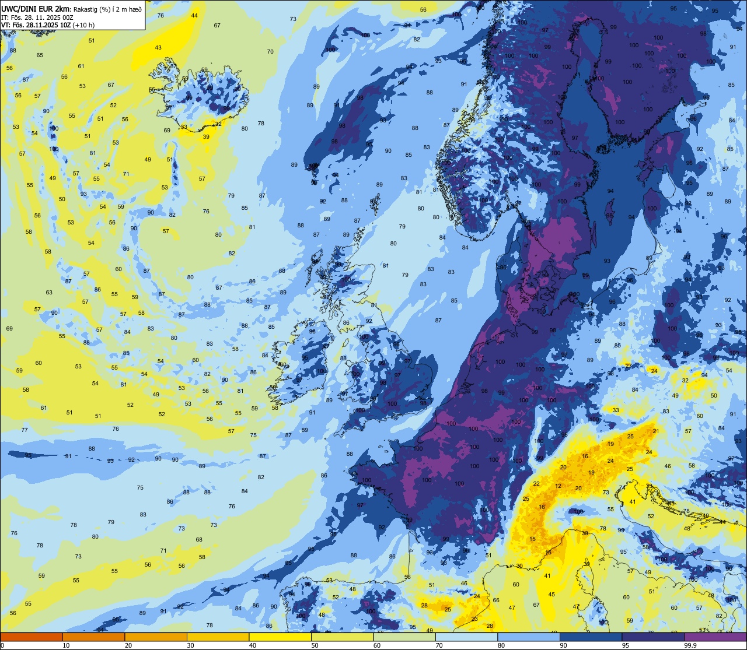Click the 30–40% golden legend swatch
The width and height of the screenshot is (747, 650).
(218, 637)
